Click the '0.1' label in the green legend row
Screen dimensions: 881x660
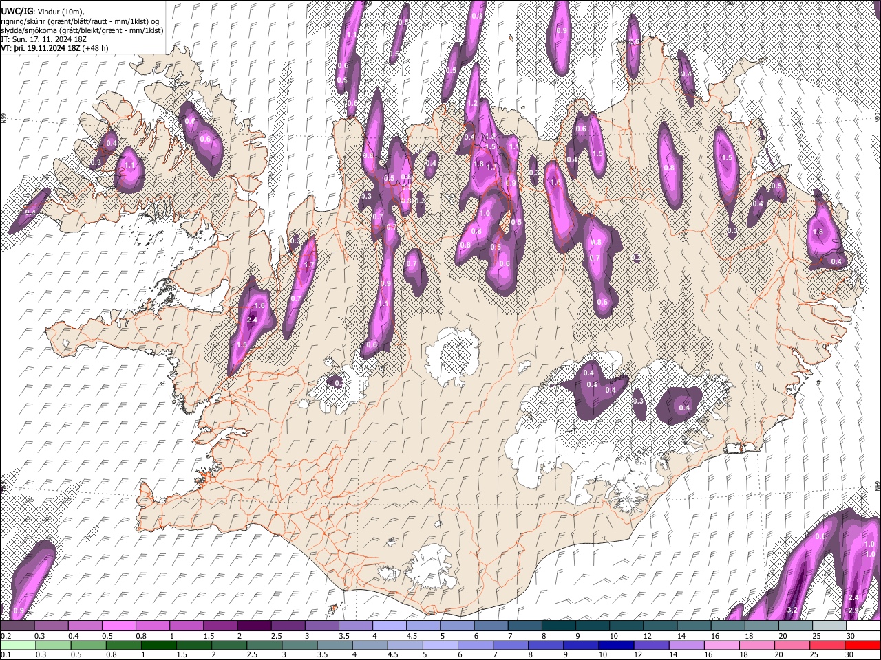[x=5, y=655]
